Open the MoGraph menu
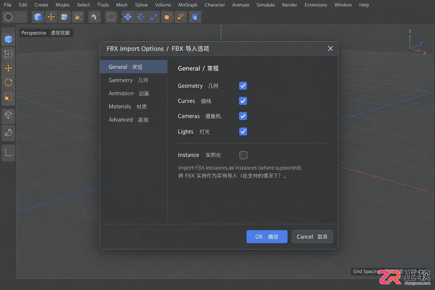The height and width of the screenshot is (290, 435). pyautogui.click(x=188, y=5)
